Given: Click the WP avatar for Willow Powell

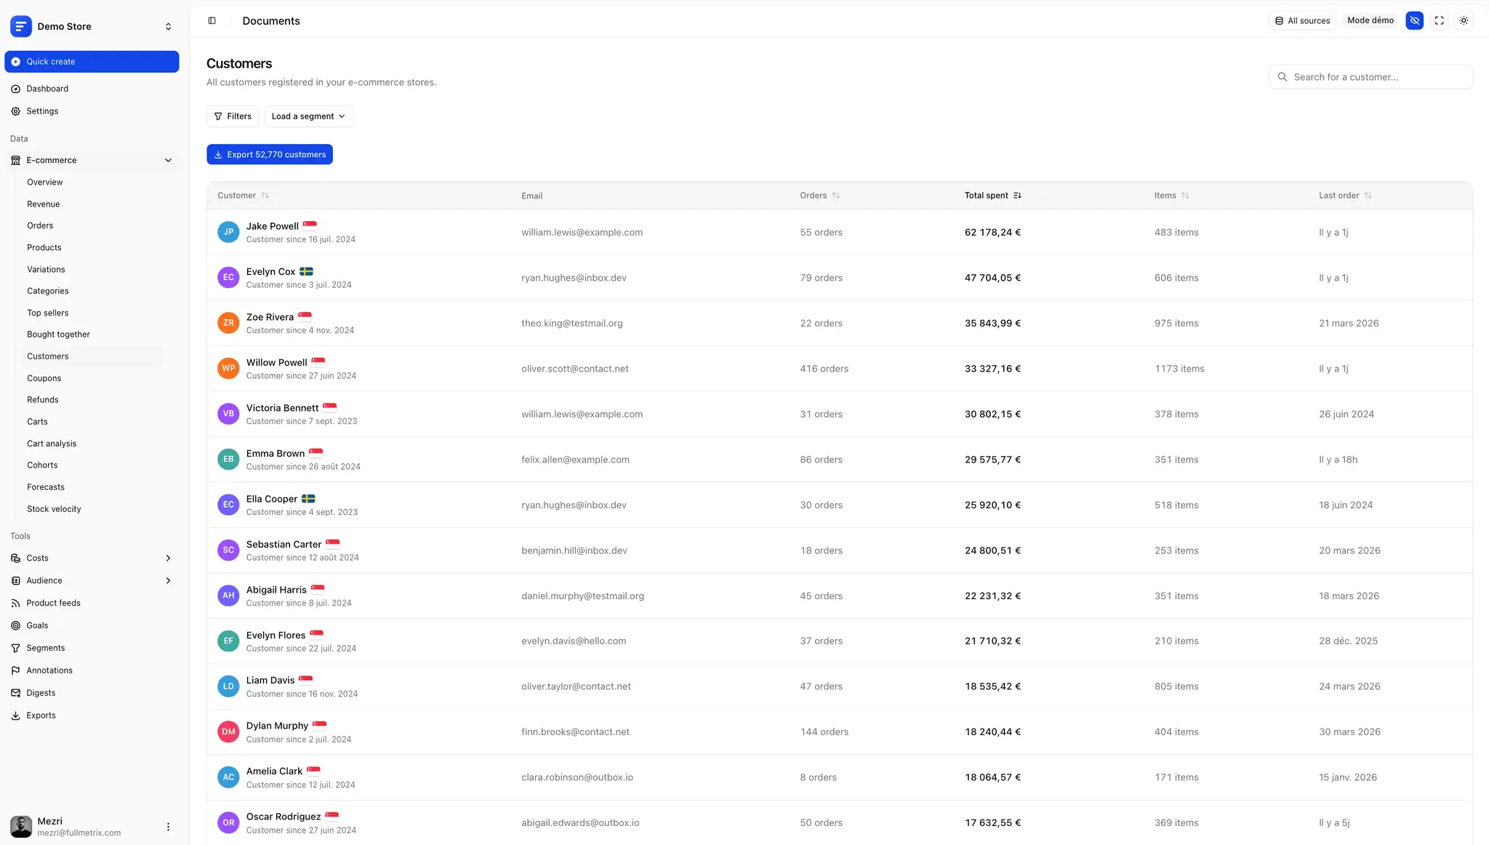Looking at the screenshot, I should click(x=228, y=368).
